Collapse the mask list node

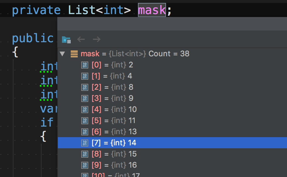63,54
